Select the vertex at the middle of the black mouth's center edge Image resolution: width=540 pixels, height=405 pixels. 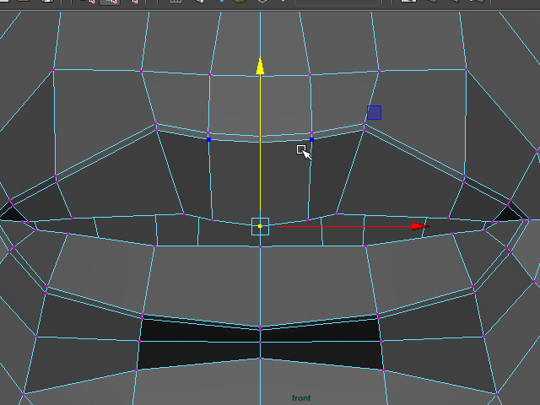point(261,342)
